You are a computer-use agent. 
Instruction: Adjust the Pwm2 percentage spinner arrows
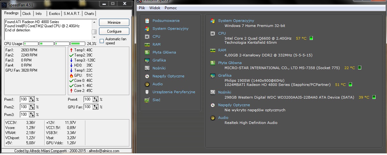point(32,107)
